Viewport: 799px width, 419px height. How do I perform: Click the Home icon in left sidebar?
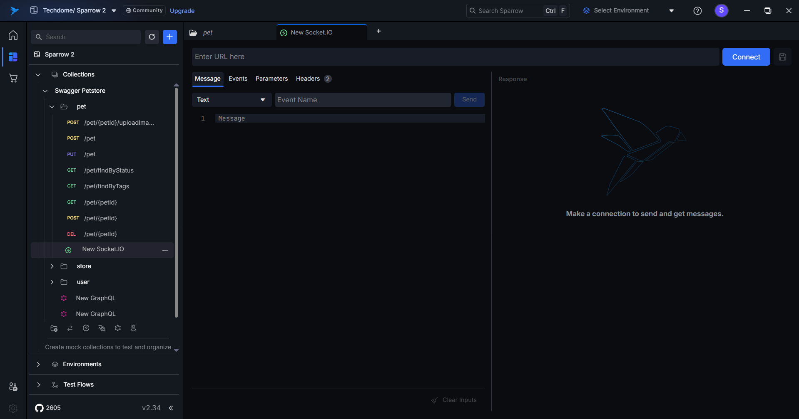point(13,35)
